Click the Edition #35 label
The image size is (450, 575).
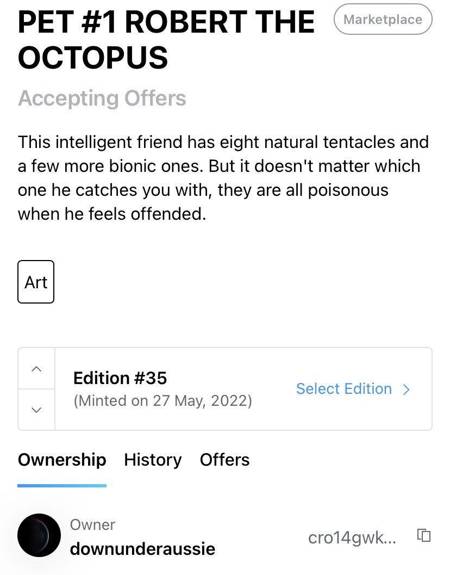120,378
